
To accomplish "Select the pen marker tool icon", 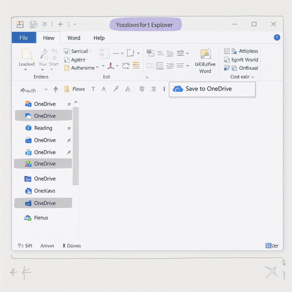I will coord(116,89).
